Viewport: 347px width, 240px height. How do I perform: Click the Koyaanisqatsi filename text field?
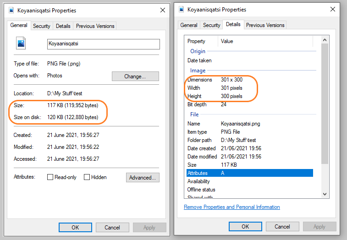point(104,44)
